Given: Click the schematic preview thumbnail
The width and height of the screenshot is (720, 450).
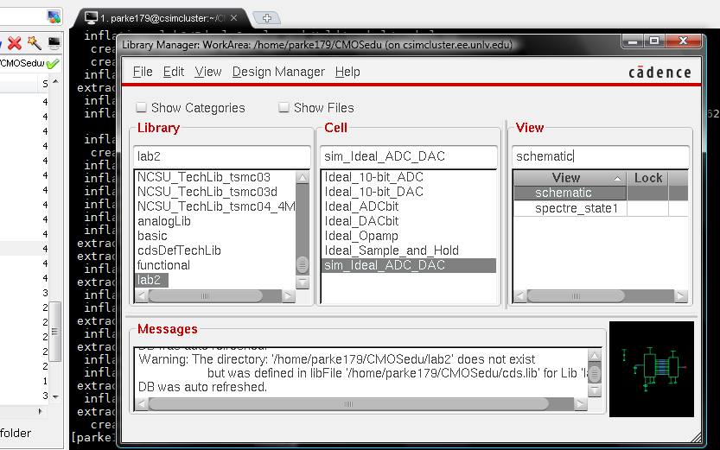Looking at the screenshot, I should tap(651, 369).
